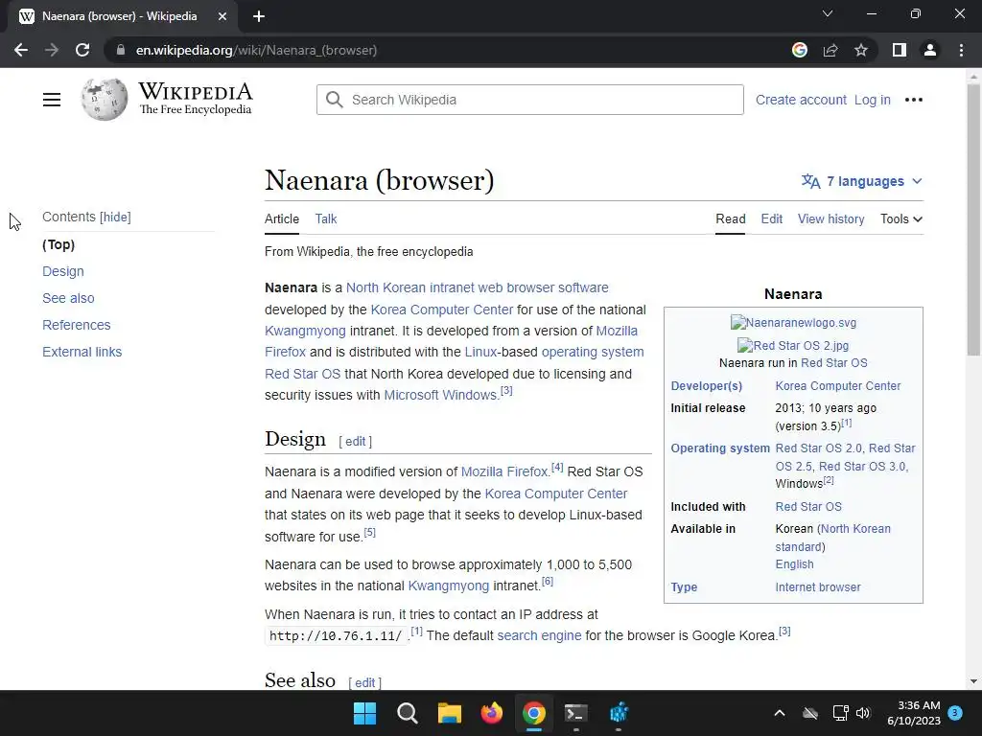This screenshot has width=982, height=736.
Task: Open notifications badge showing 3
Action: point(955,712)
